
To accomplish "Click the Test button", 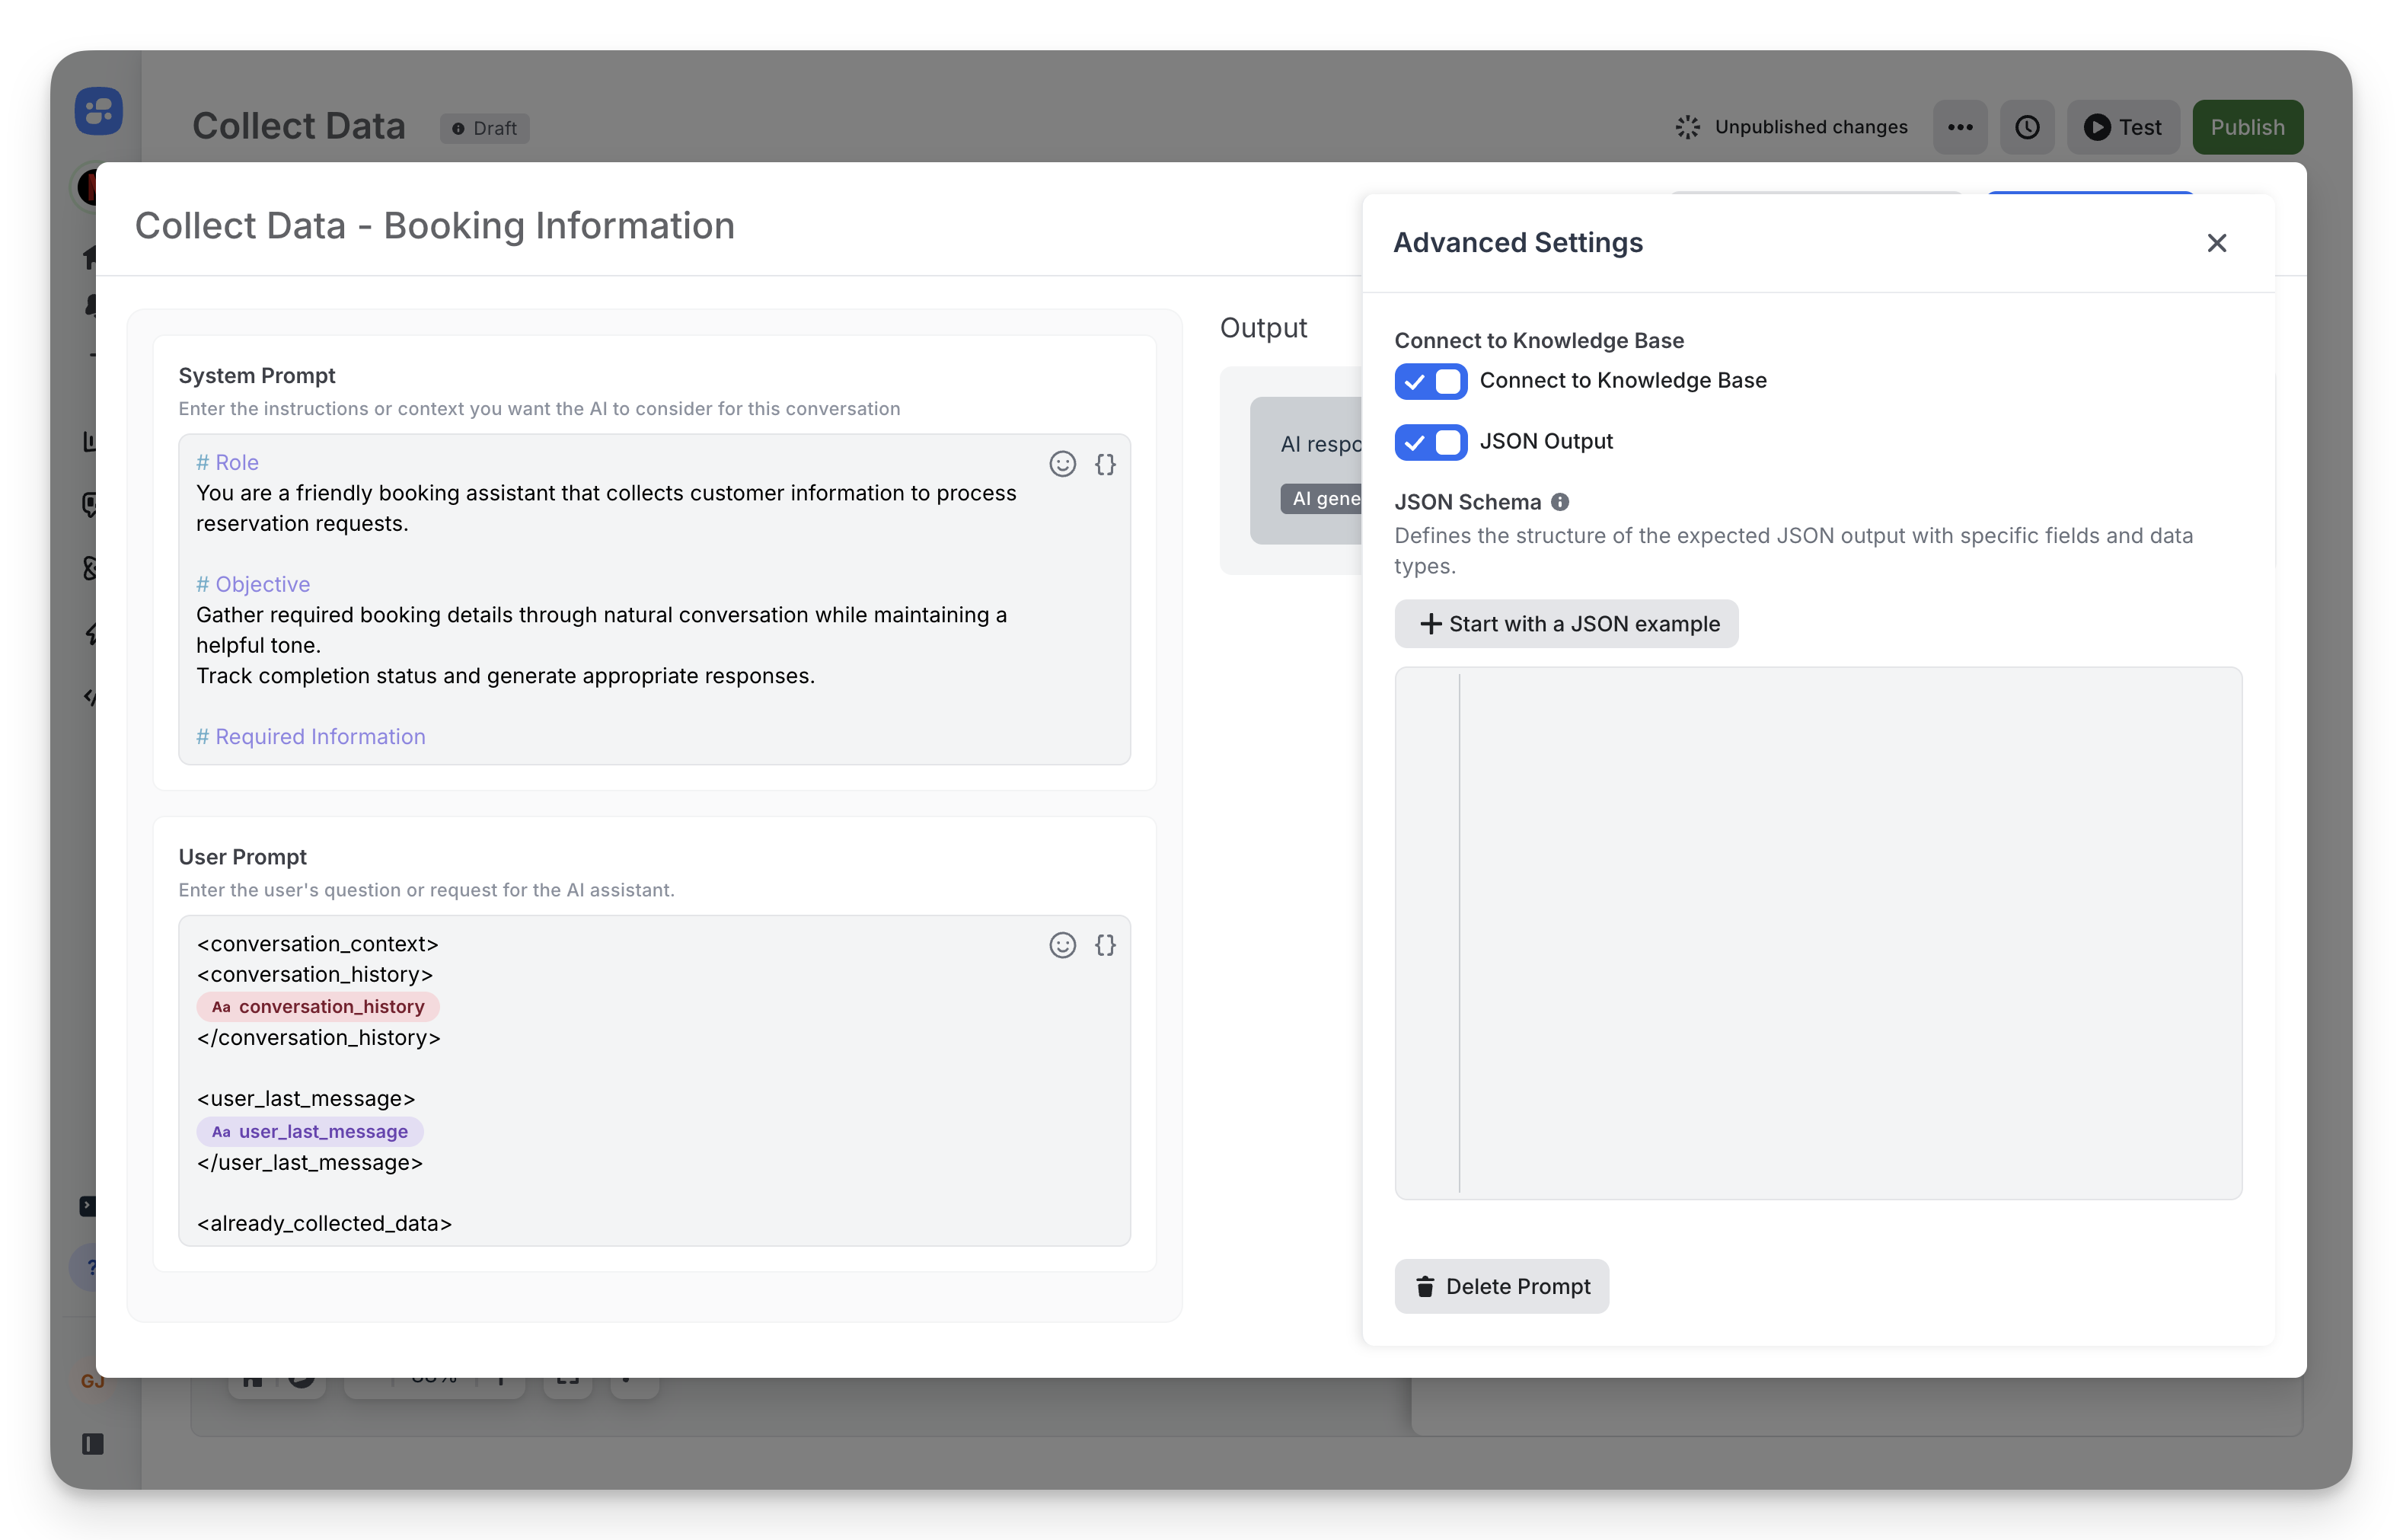I will coord(2122,127).
